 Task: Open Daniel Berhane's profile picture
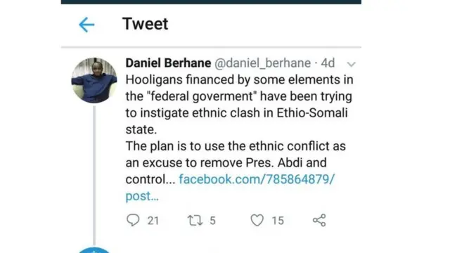(x=94, y=80)
